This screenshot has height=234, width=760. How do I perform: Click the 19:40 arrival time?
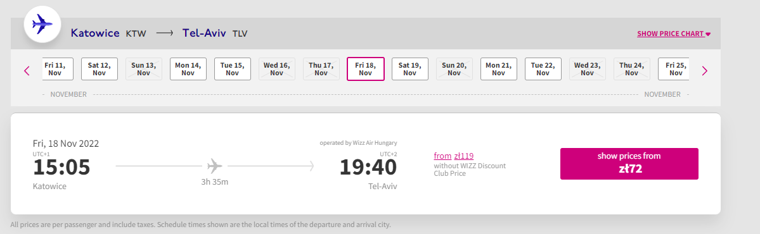click(368, 168)
